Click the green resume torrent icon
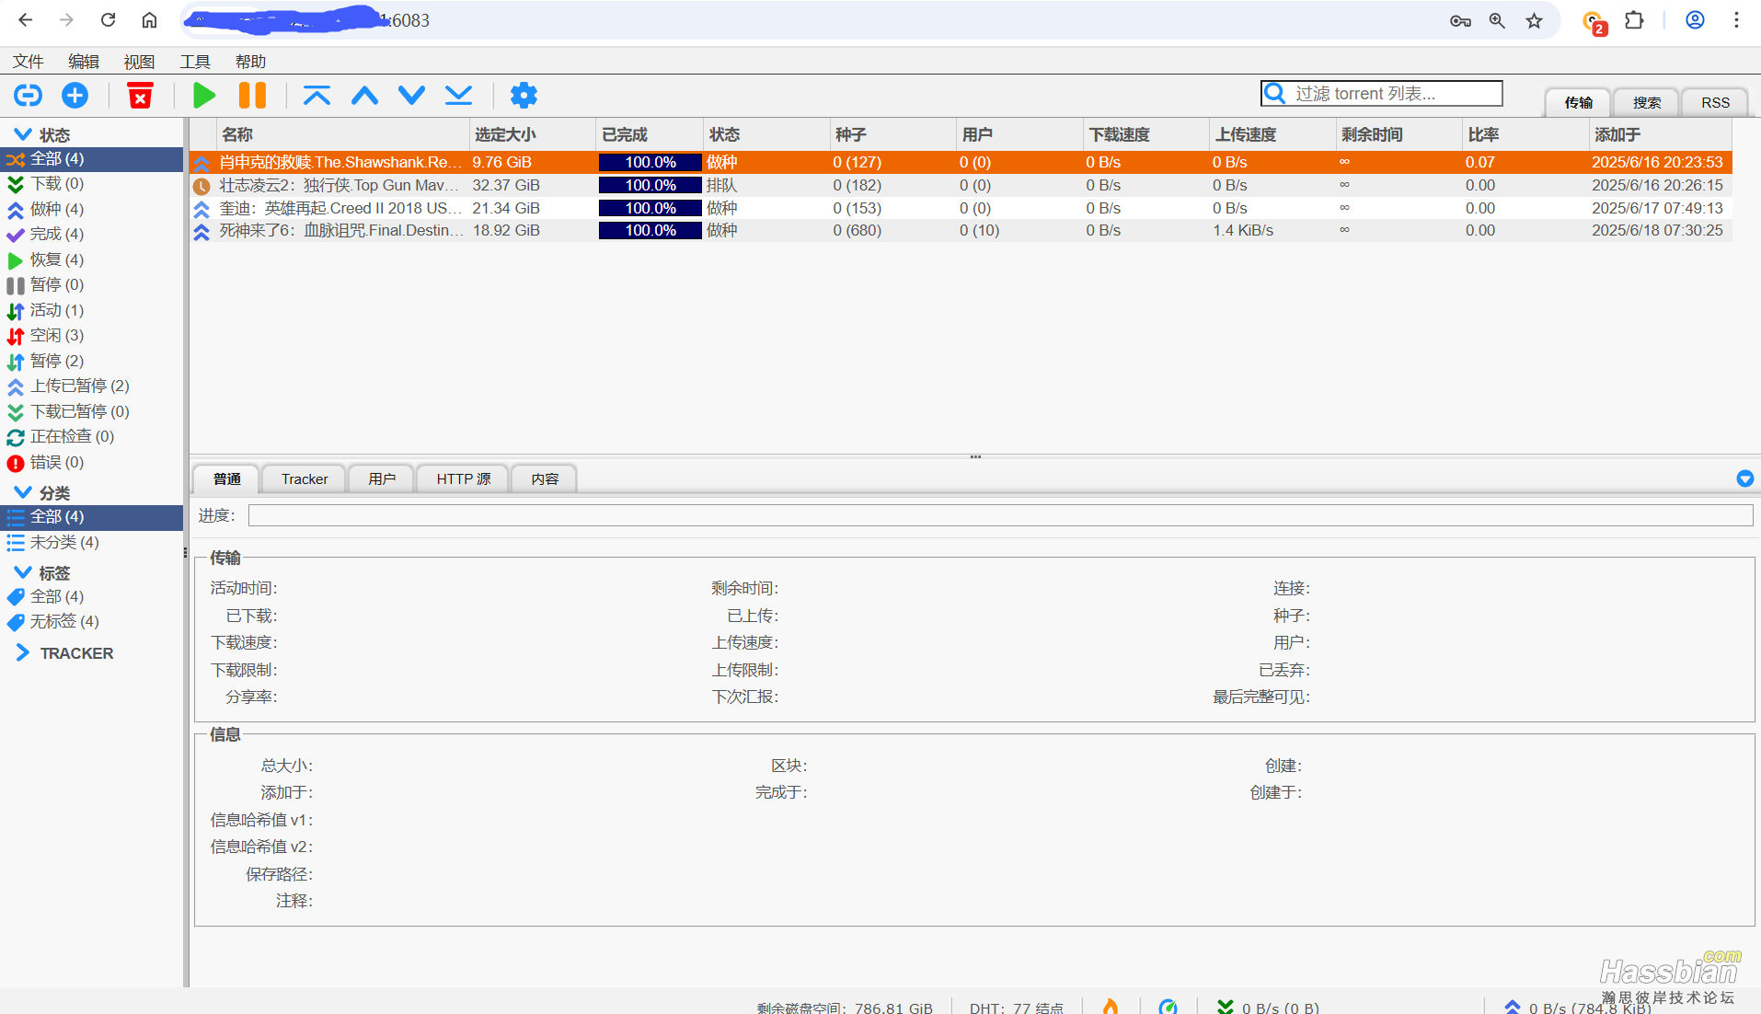The height and width of the screenshot is (1014, 1761). point(204,95)
